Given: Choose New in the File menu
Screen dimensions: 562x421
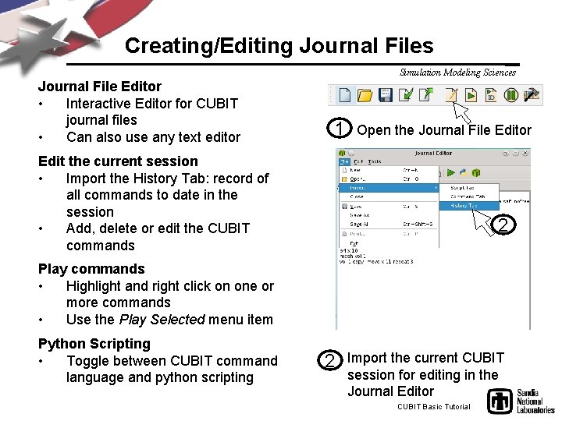Looking at the screenshot, I should tap(389, 171).
